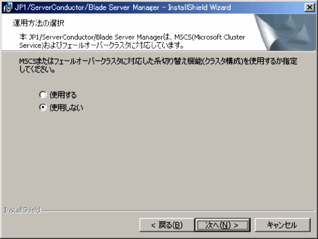
Task: Click the Microsoft Cluster Service description text
Action: coord(132,41)
